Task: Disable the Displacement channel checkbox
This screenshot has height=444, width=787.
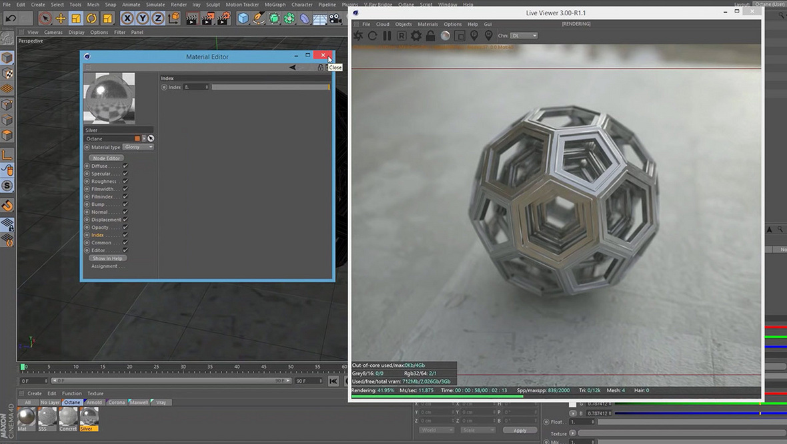Action: 125,218
